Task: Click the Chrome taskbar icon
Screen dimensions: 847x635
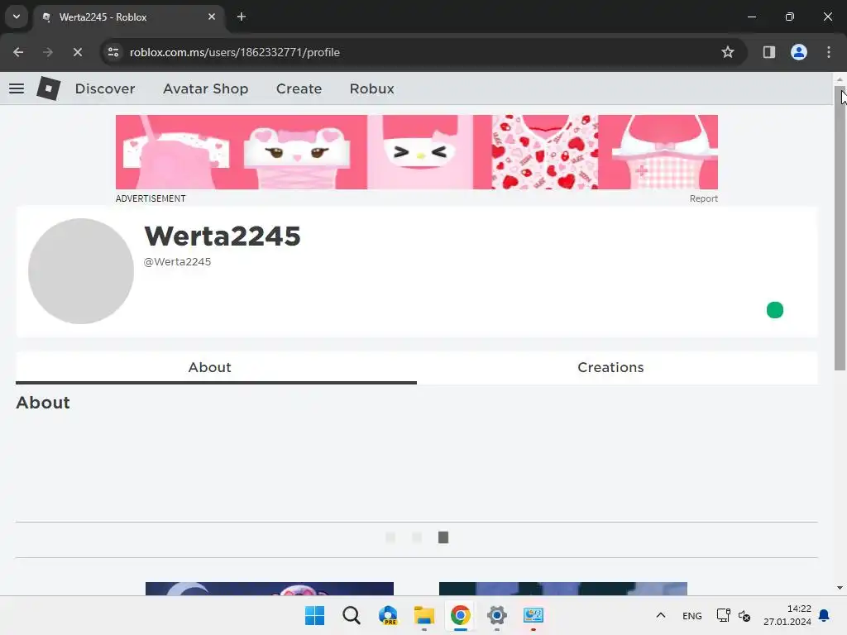Action: (x=460, y=615)
